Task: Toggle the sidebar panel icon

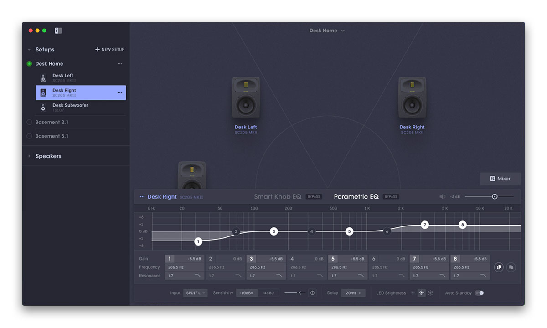Action: click(58, 31)
